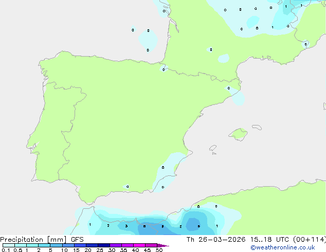Click the 'GFS' model label
The height and width of the screenshot is (252, 326).
tap(77, 240)
